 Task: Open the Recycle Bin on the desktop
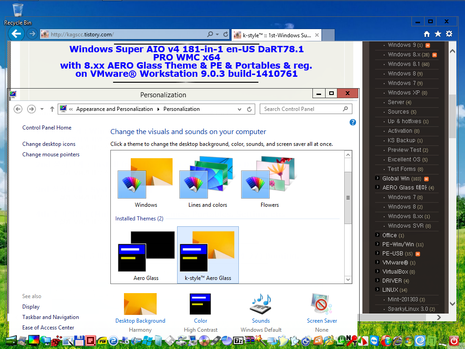point(18,14)
